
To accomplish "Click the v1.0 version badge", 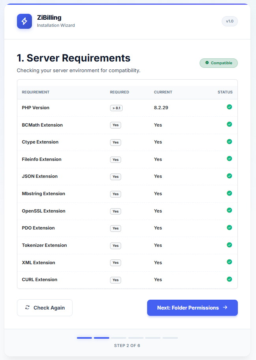I will [x=230, y=21].
